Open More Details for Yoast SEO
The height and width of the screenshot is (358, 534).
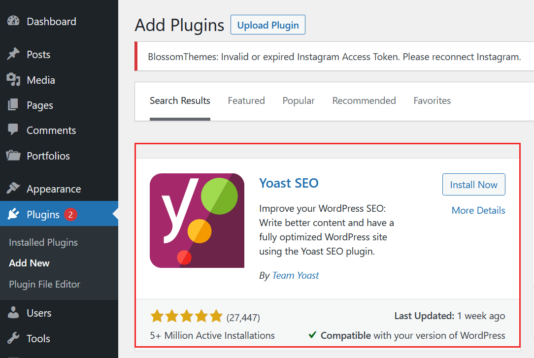click(x=478, y=210)
